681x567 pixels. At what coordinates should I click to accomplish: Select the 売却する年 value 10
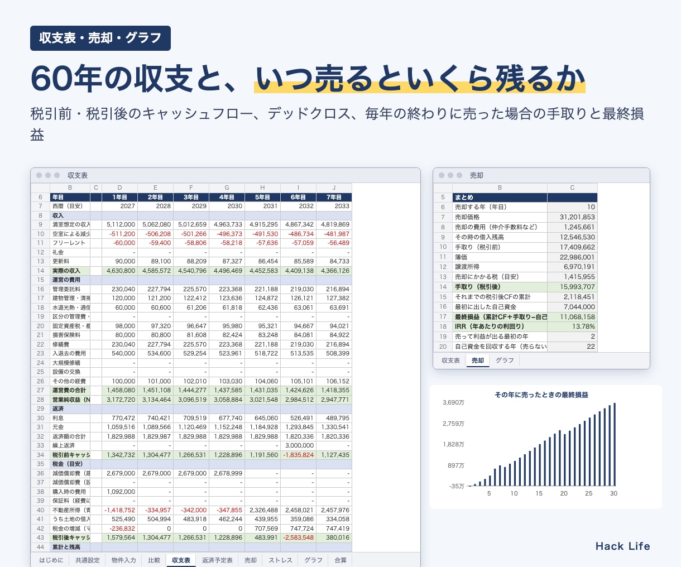coord(572,207)
